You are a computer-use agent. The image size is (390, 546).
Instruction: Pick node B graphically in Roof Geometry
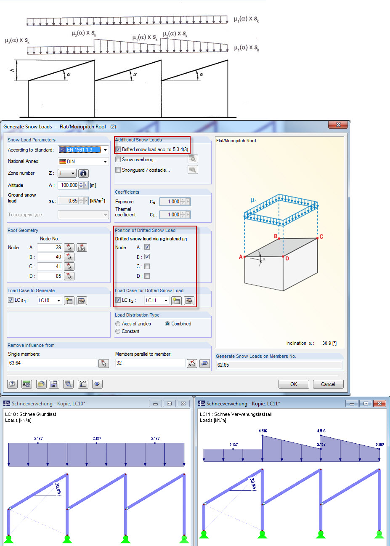pyautogui.click(x=69, y=257)
